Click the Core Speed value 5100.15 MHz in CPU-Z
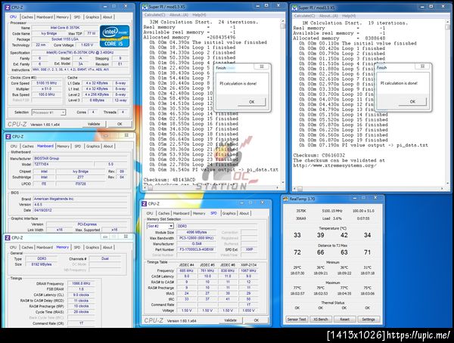The width and height of the screenshot is (454, 343). tap(46, 83)
